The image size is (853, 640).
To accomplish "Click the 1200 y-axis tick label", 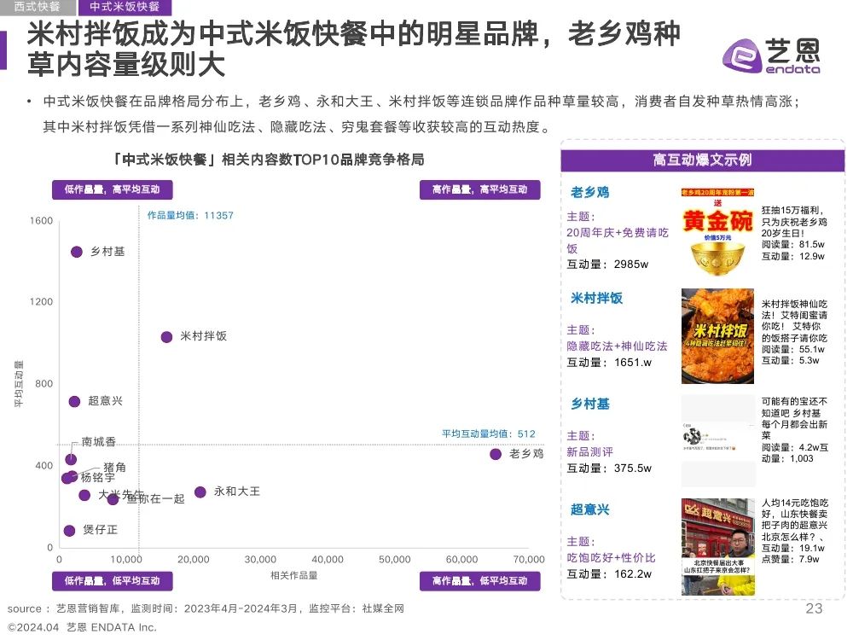I will pyautogui.click(x=41, y=302).
